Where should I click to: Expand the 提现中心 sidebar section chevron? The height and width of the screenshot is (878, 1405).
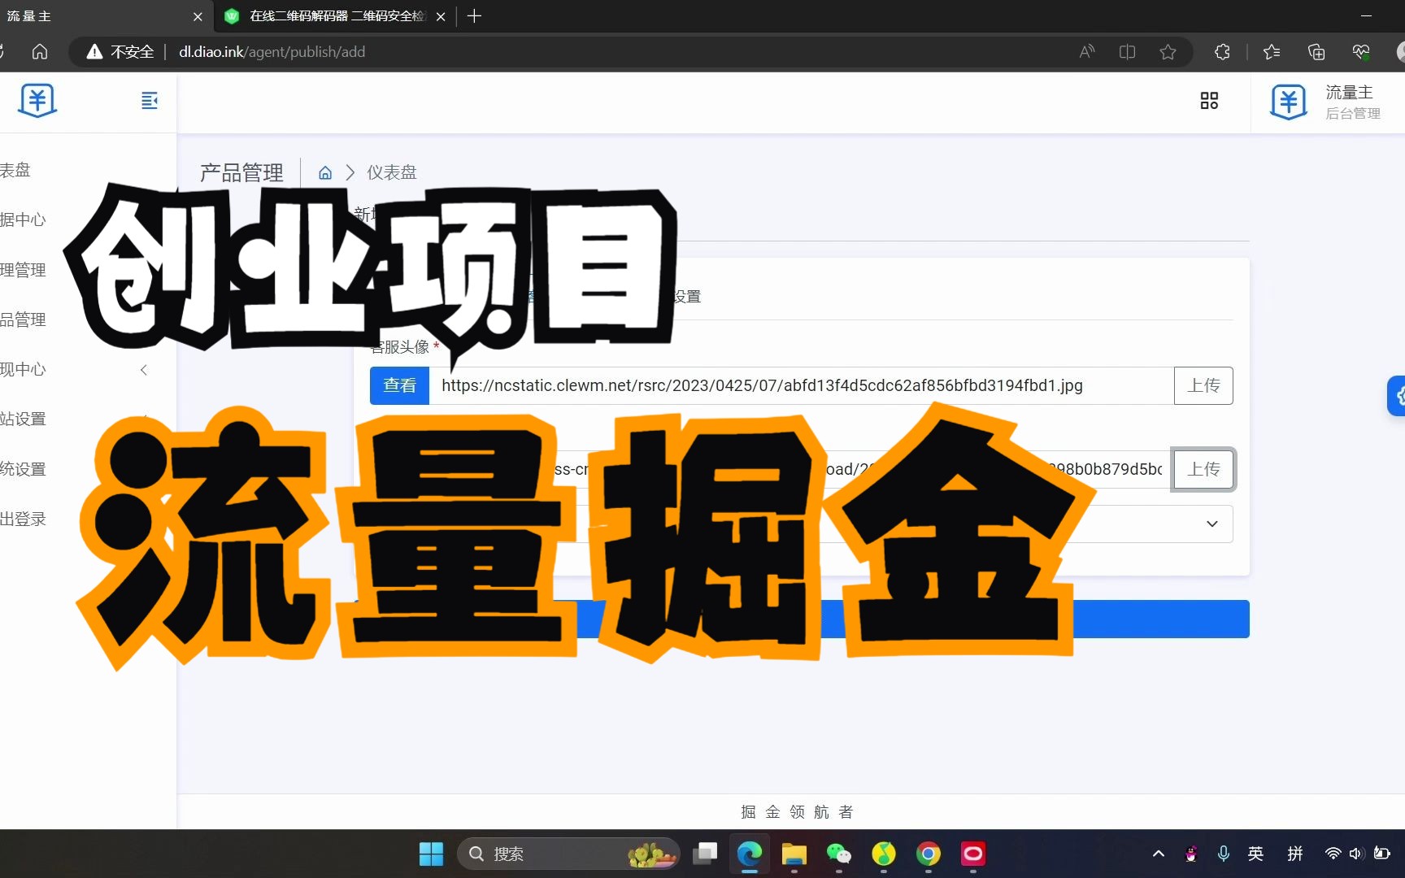[143, 370]
